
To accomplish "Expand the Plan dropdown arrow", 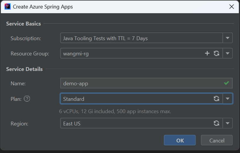I will pyautogui.click(x=227, y=98).
